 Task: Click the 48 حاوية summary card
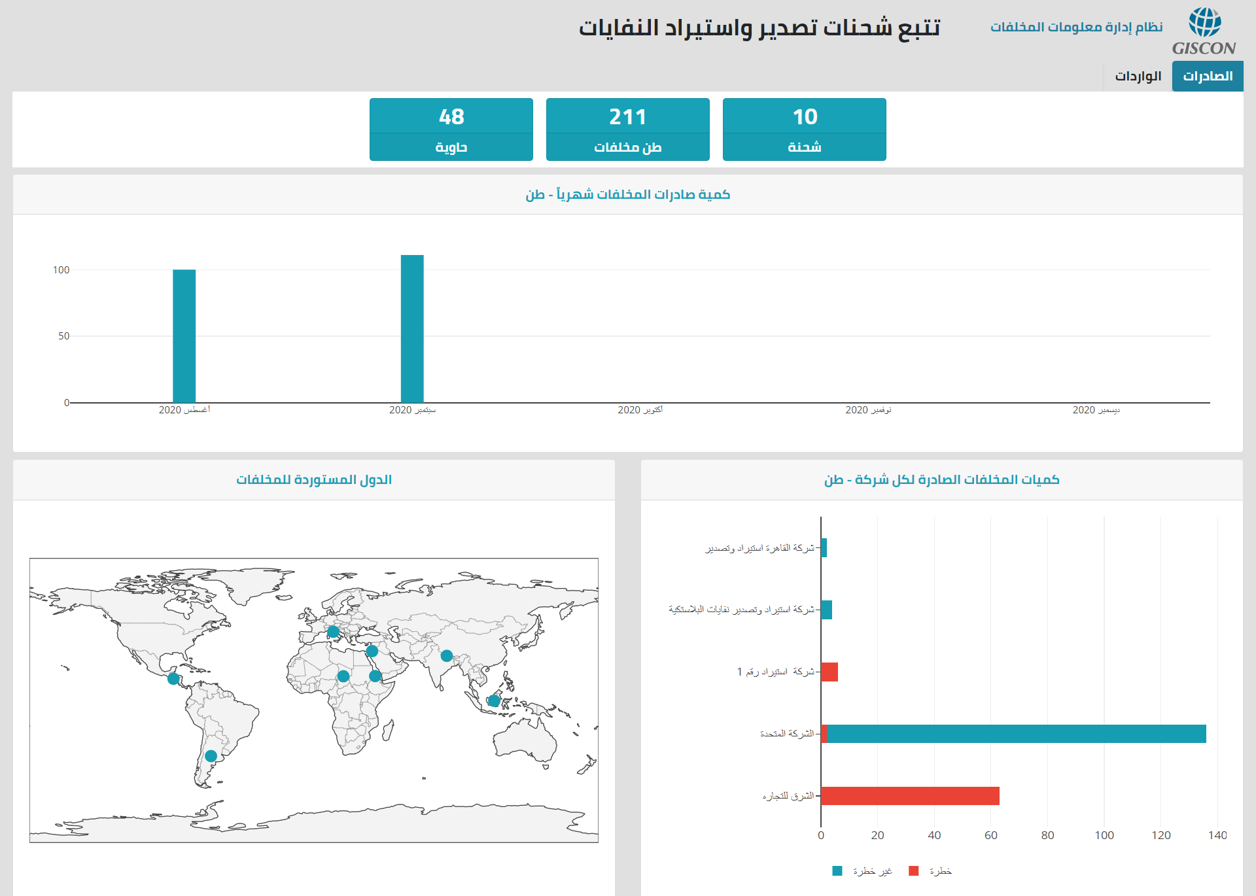coord(451,129)
